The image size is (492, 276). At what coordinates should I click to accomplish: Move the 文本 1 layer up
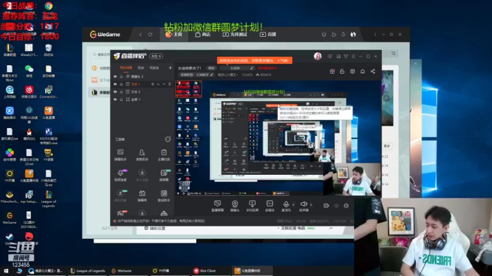159,84
